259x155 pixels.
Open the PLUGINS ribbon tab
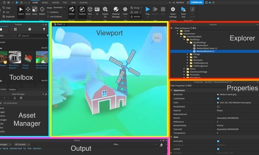(x=83, y=3)
